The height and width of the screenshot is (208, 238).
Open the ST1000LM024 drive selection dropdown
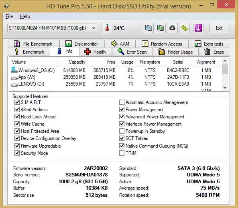pyautogui.click(x=52, y=28)
